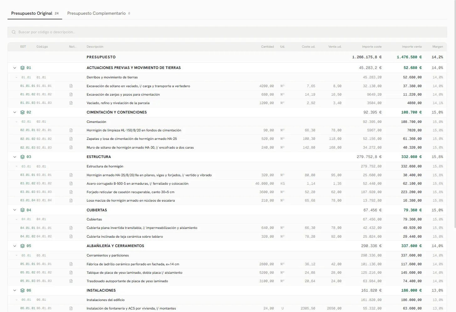Click document icon for Trasdosado autoportante row
456x312 pixels.
pyautogui.click(x=71, y=281)
